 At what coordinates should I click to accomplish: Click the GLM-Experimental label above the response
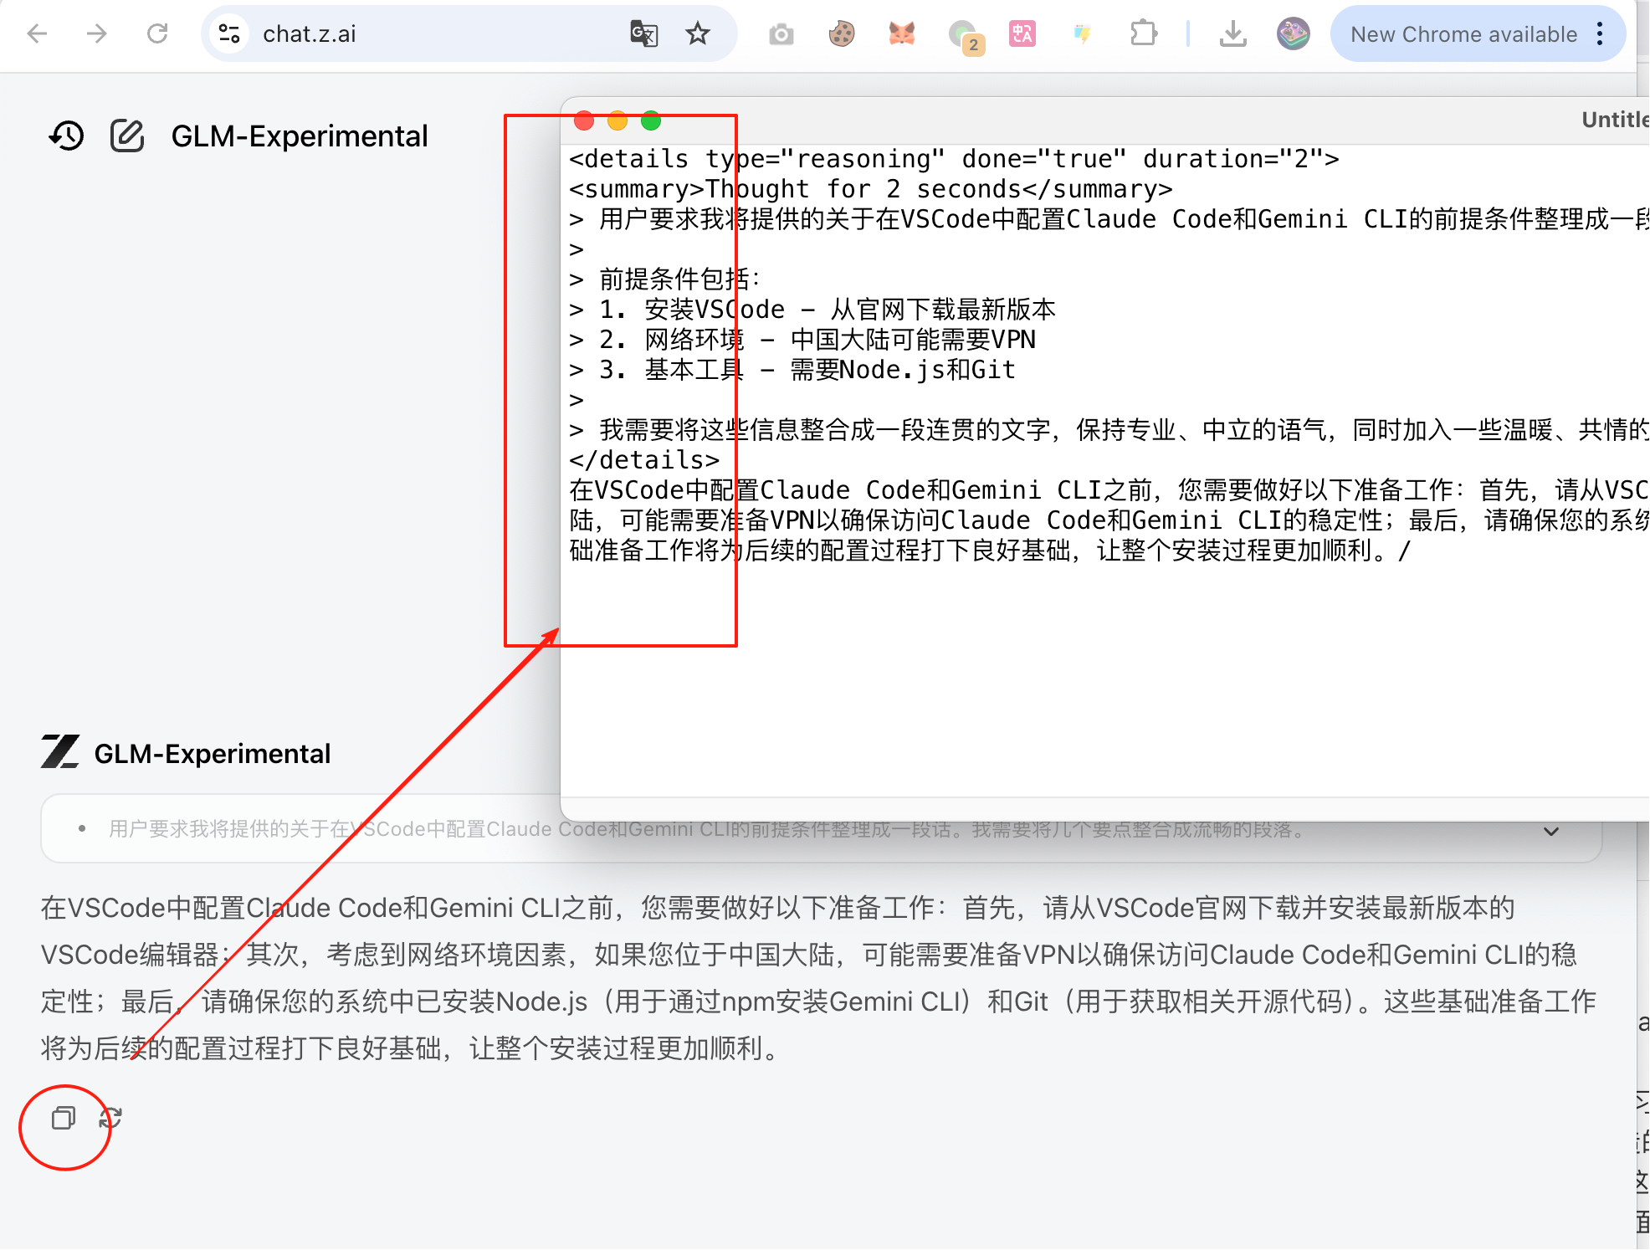[213, 753]
